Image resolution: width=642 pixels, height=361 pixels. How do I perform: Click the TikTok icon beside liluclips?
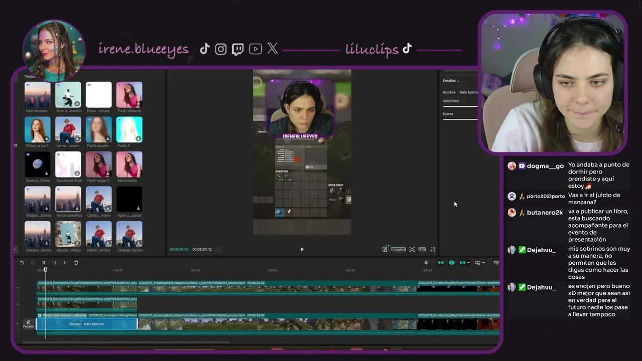[x=407, y=48]
